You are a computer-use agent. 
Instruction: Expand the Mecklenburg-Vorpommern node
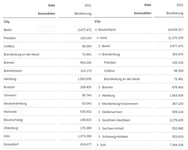coord(99,104)
